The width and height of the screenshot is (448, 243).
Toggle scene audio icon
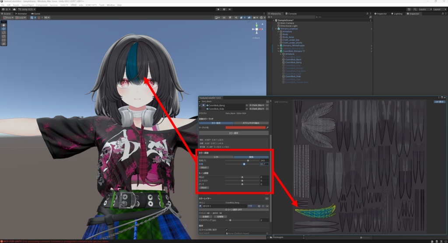point(236,18)
